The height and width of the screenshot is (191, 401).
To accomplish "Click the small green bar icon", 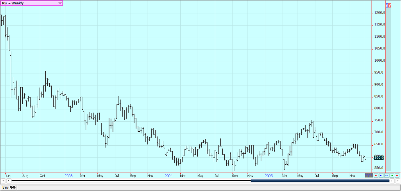I will tap(391, 175).
